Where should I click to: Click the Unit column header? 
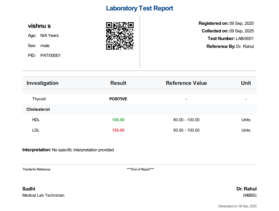point(246,83)
